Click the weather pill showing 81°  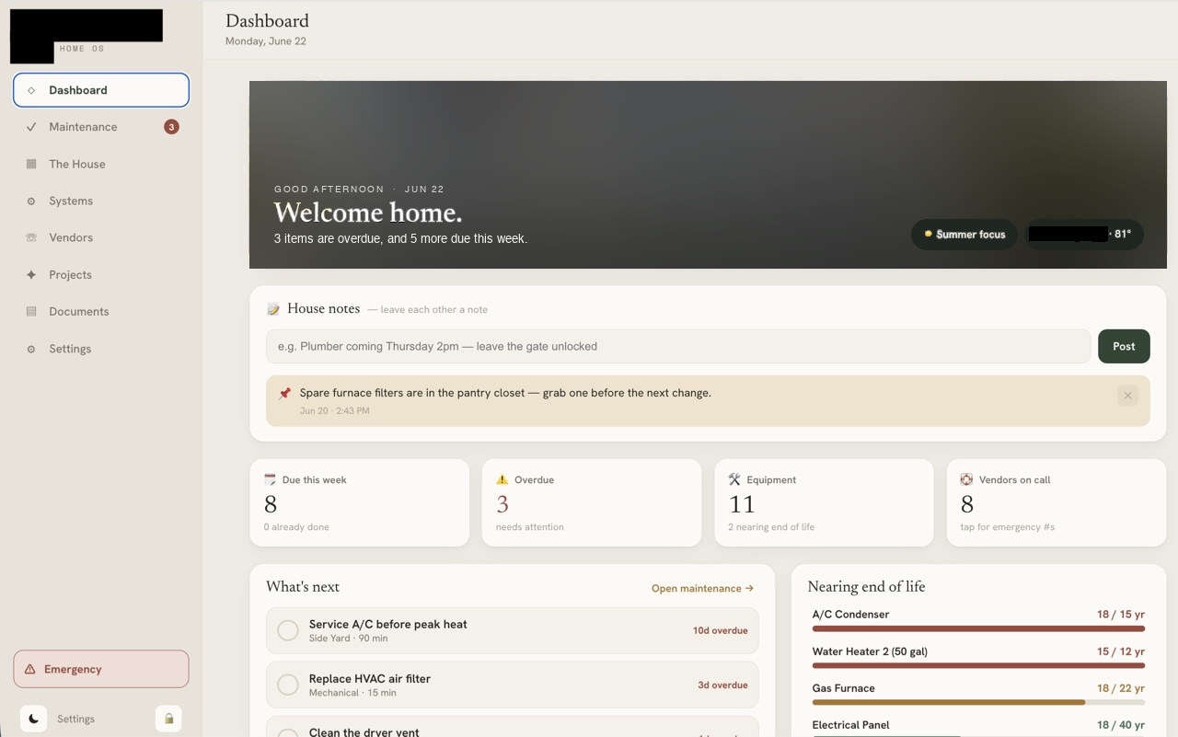click(x=1084, y=235)
